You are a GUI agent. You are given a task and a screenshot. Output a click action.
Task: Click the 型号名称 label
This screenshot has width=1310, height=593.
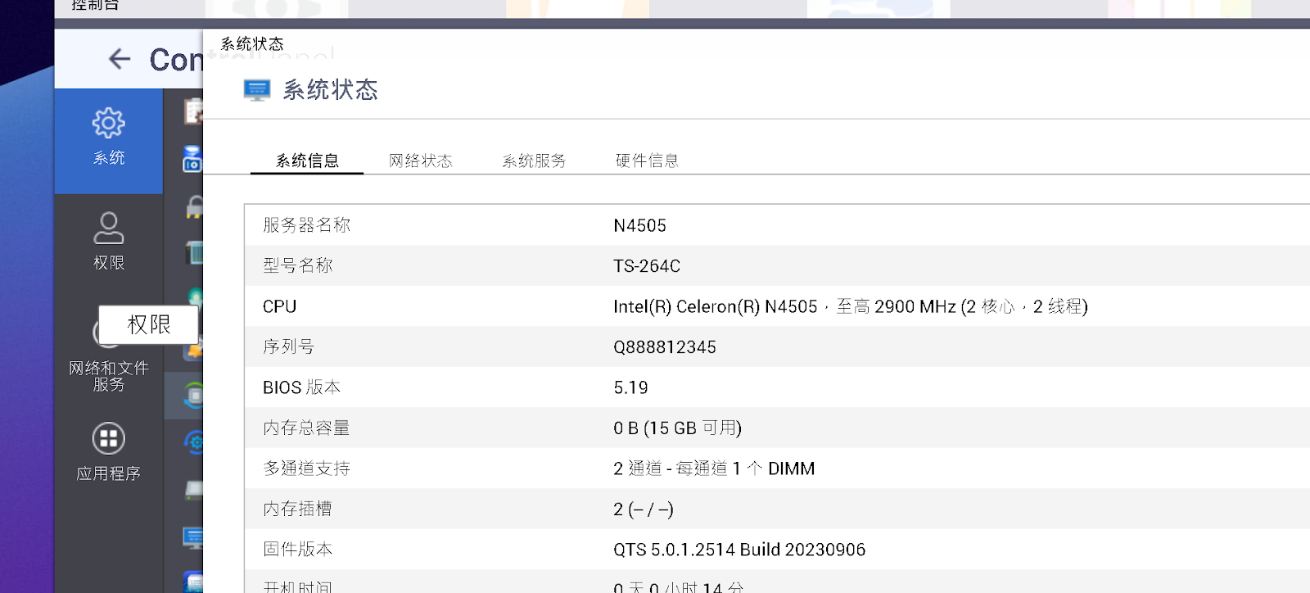298,265
